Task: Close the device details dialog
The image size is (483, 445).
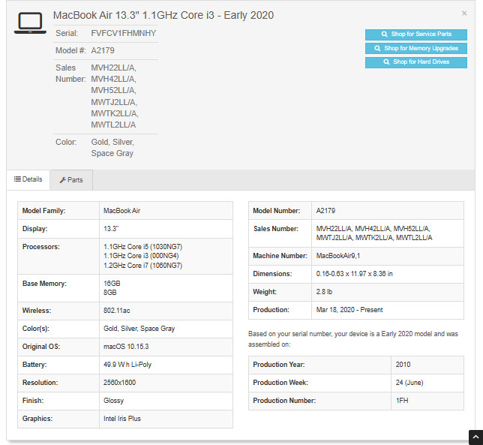Action: coord(464,14)
